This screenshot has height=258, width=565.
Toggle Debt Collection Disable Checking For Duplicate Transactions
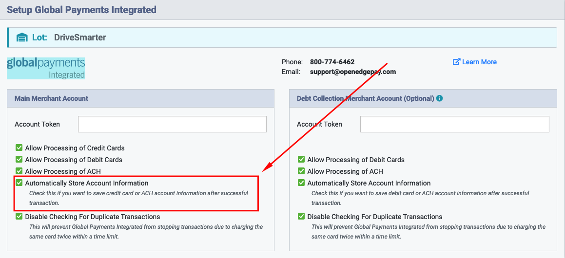coord(301,217)
